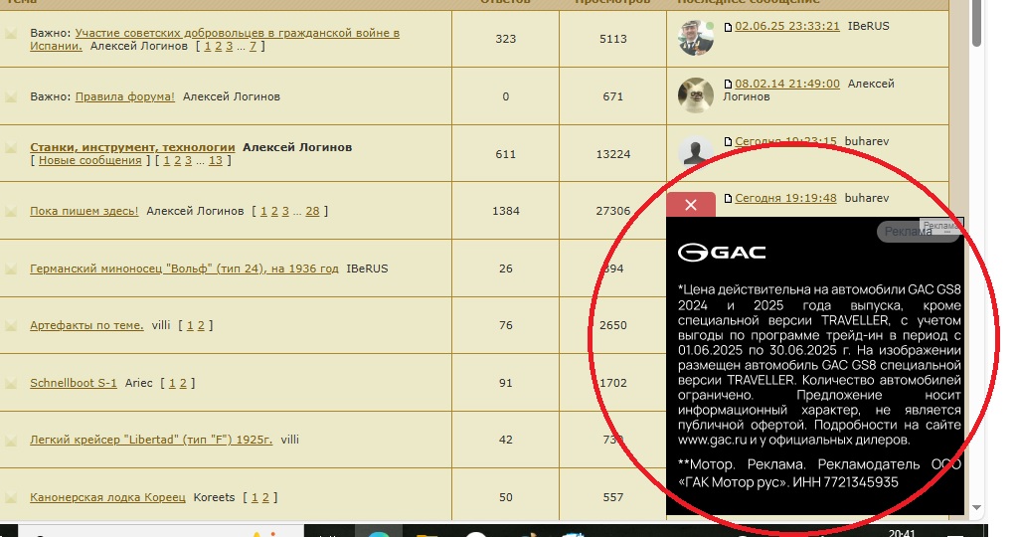Click the envelope icon beside Пока пишем здесь!
The image size is (1018, 537).
(x=11, y=211)
